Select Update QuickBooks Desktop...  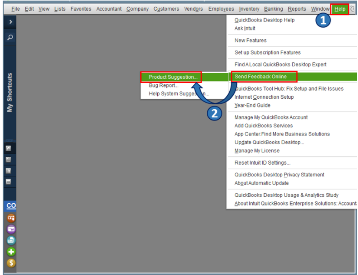pyautogui.click(x=269, y=142)
